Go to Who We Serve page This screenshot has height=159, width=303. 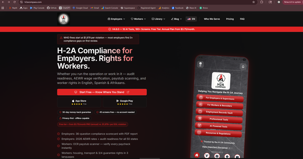(x=212, y=19)
